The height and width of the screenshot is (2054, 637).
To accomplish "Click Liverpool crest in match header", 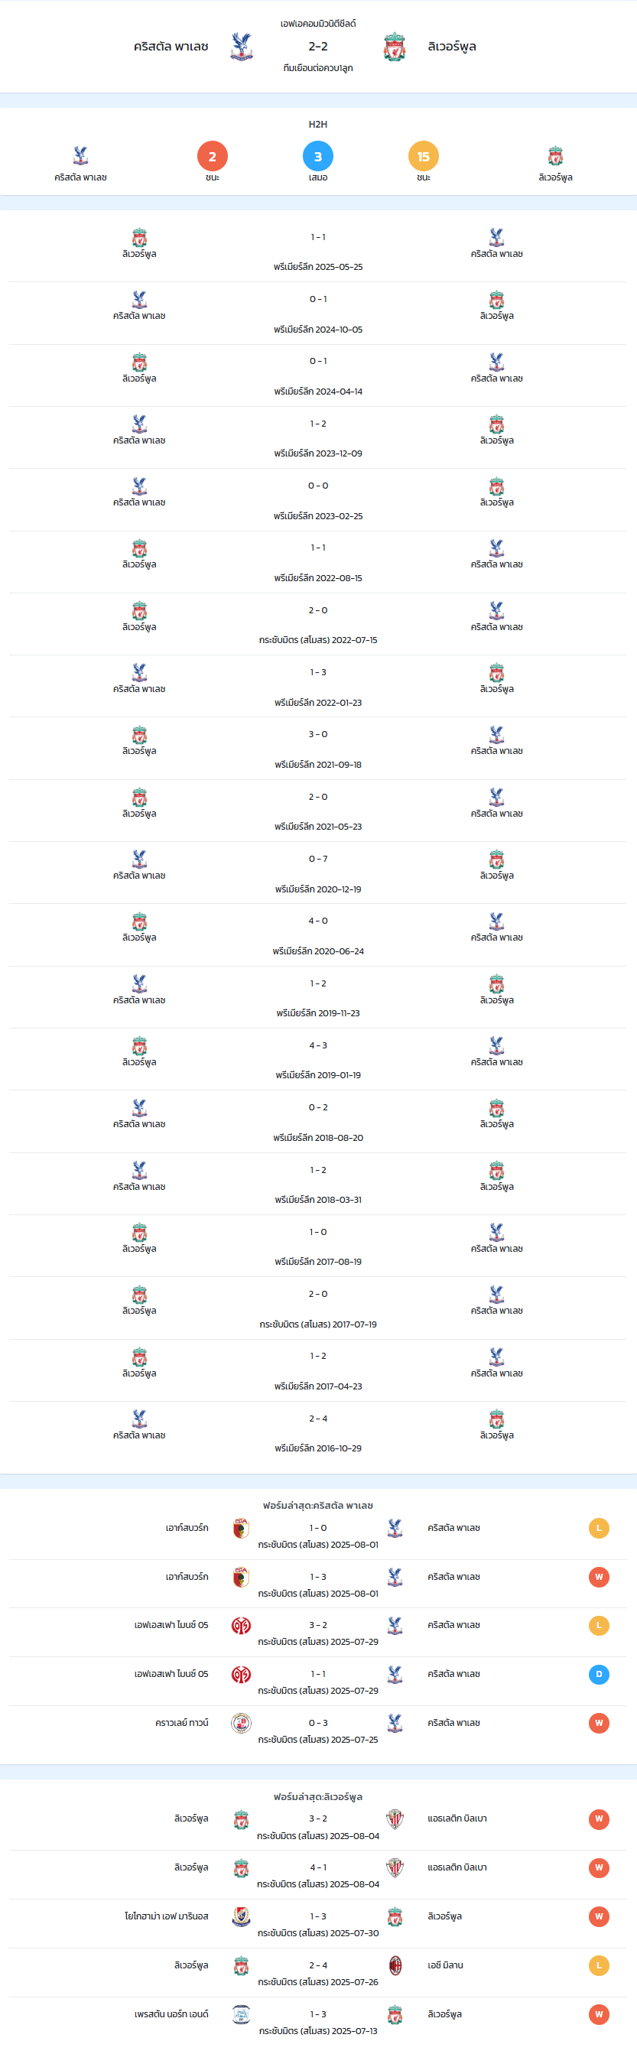I will pos(395,46).
